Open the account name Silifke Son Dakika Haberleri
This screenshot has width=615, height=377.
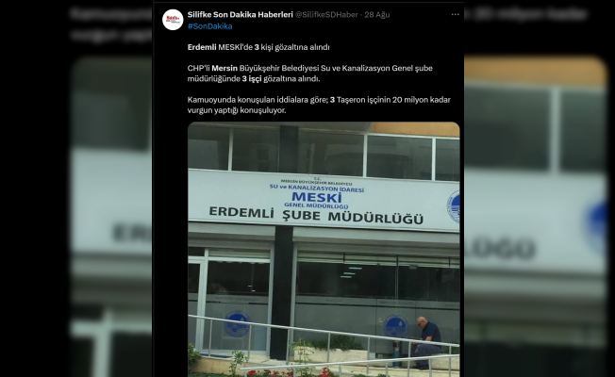(240, 14)
